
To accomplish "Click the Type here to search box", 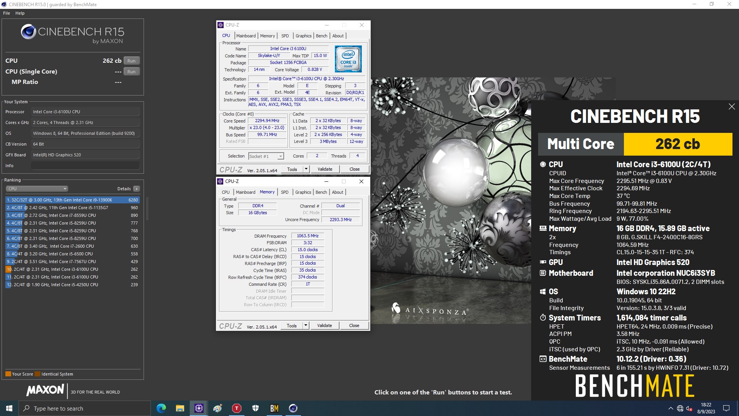I will [85, 408].
